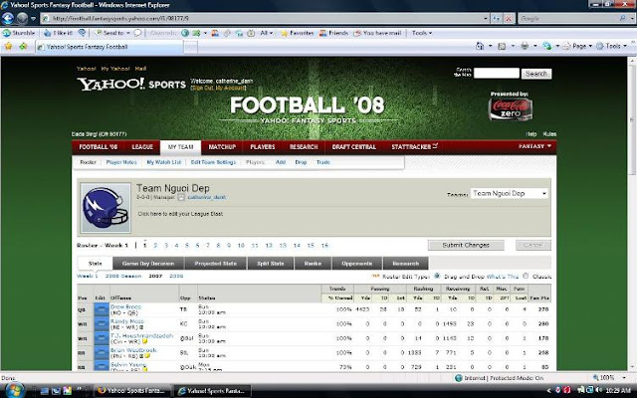Click the Google search magnifier icon

[622, 18]
